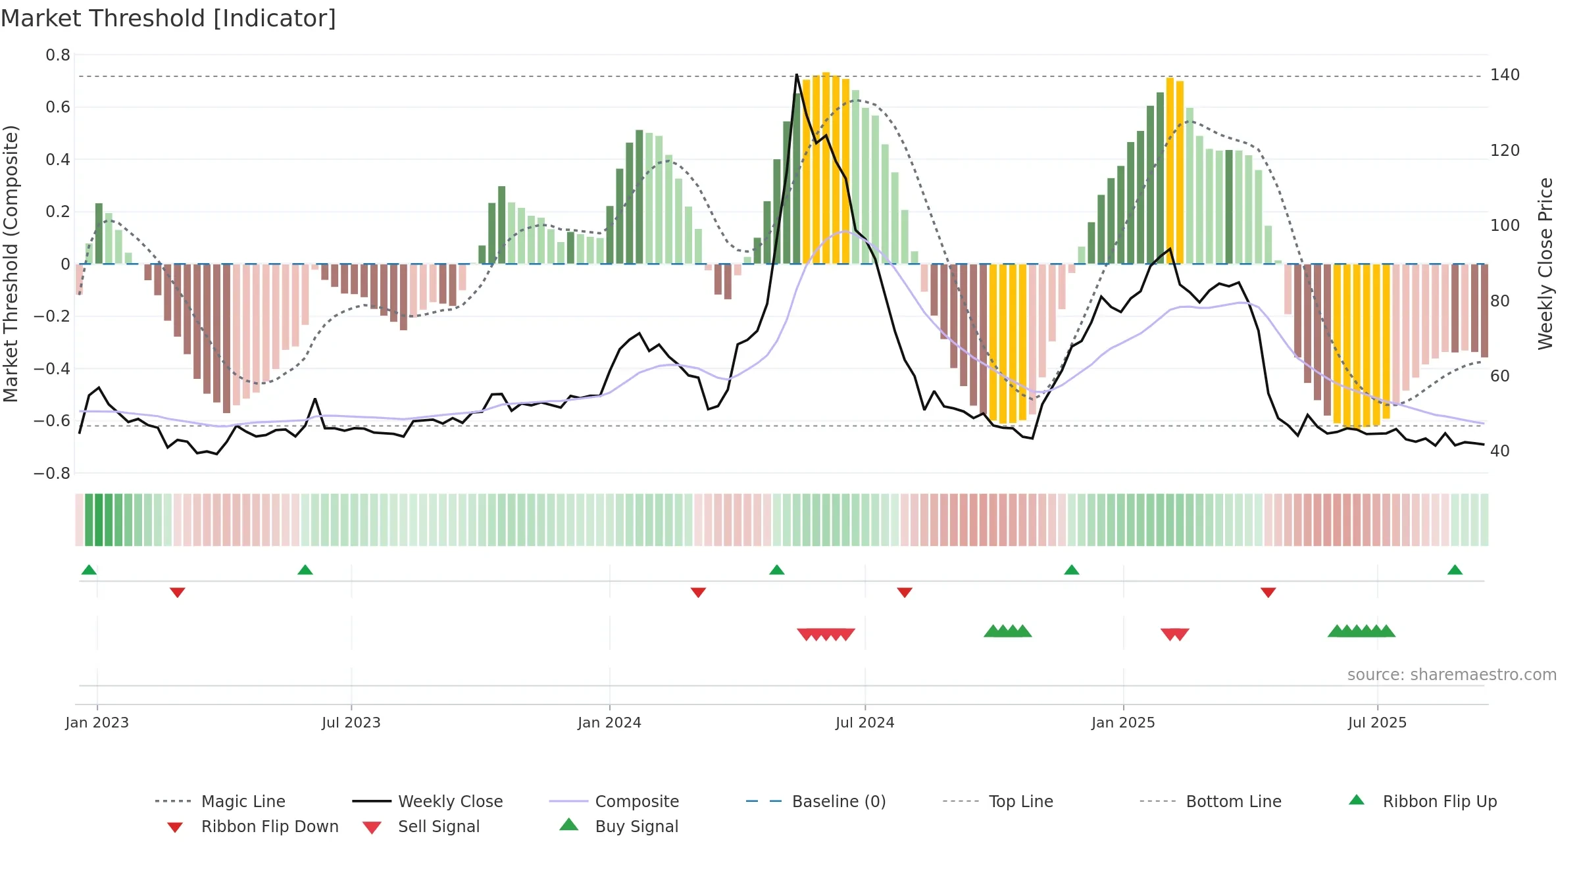1579x888 pixels.
Task: Toggle the Top Line legend entry
Action: [997, 801]
